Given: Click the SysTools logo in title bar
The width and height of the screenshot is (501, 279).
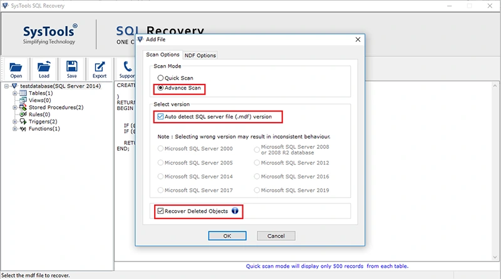Looking at the screenshot, I should (5, 6).
